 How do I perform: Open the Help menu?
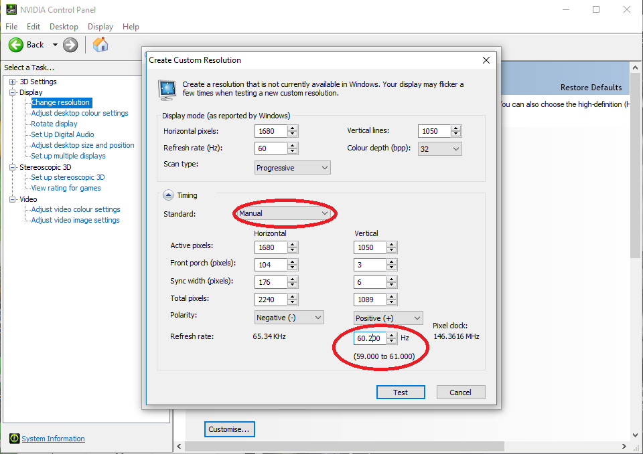[x=131, y=27]
